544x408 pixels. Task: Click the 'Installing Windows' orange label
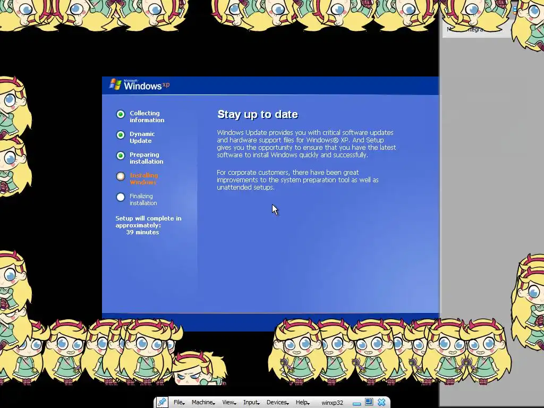pos(143,178)
